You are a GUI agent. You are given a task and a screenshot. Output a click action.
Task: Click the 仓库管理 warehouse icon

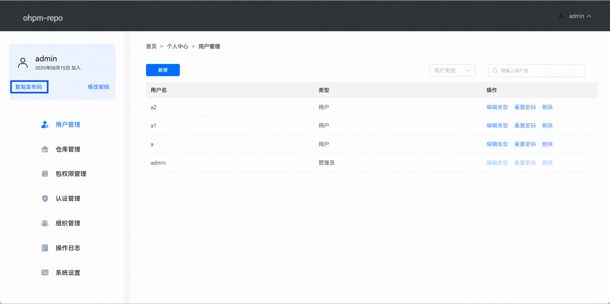(45, 149)
